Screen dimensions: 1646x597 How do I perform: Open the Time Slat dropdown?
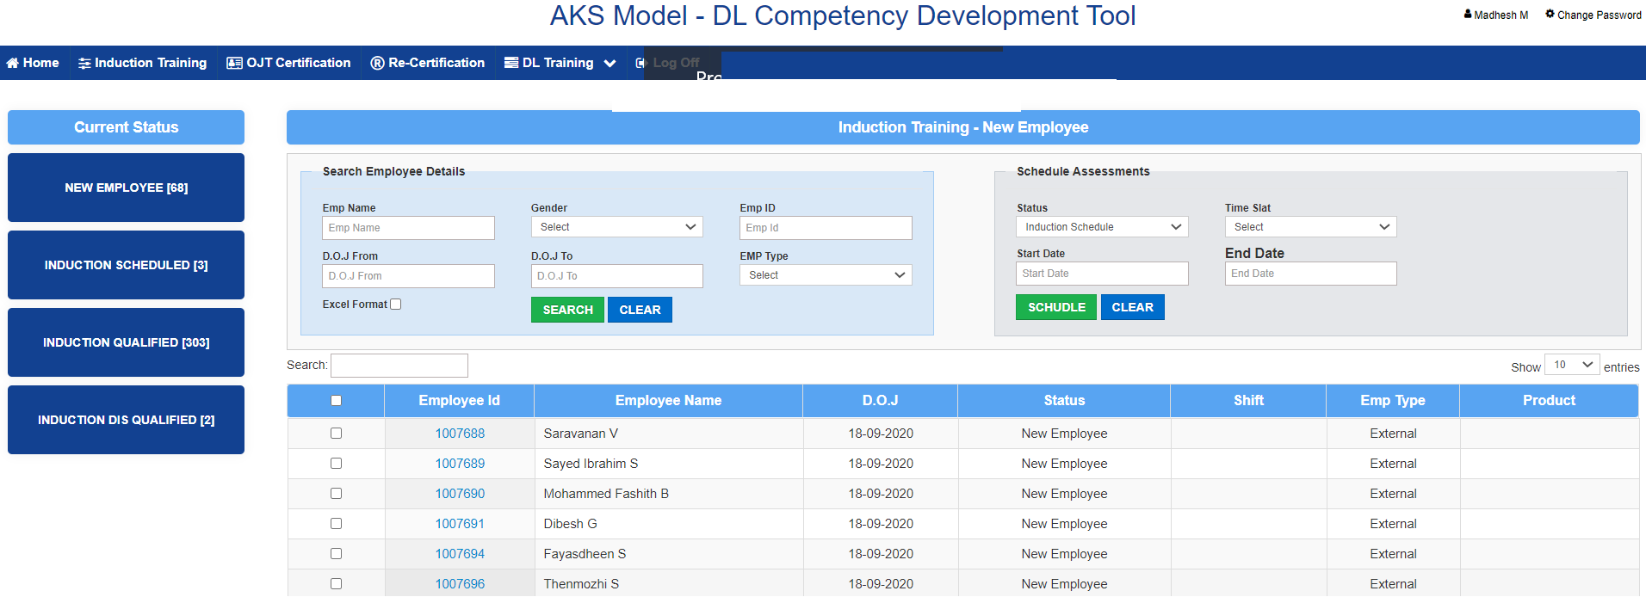pyautogui.click(x=1310, y=227)
